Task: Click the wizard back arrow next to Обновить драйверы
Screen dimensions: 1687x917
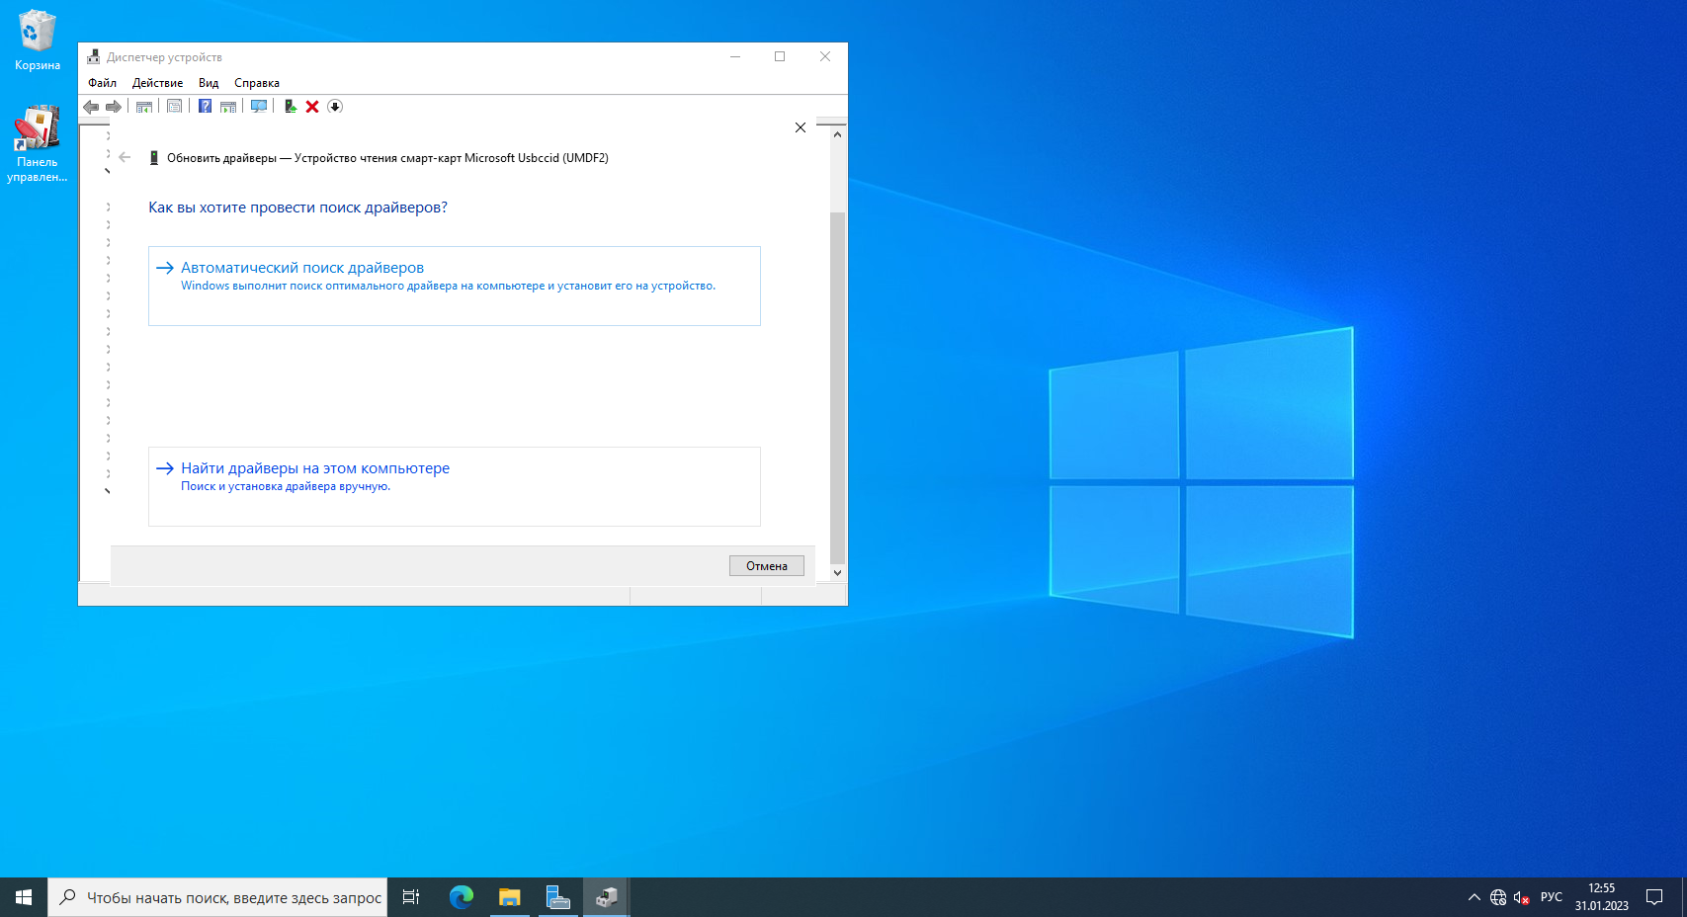Action: coord(125,157)
